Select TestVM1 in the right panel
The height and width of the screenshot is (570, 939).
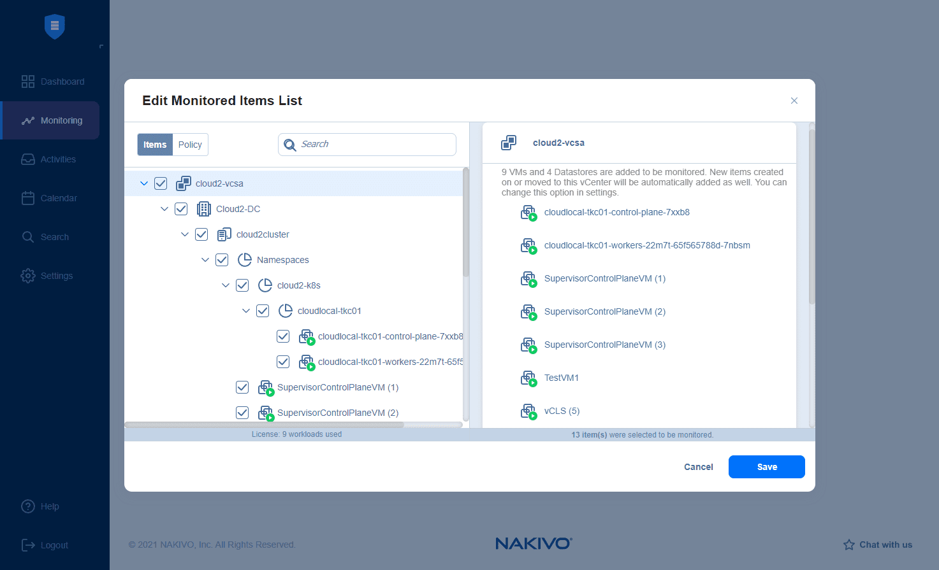point(562,378)
